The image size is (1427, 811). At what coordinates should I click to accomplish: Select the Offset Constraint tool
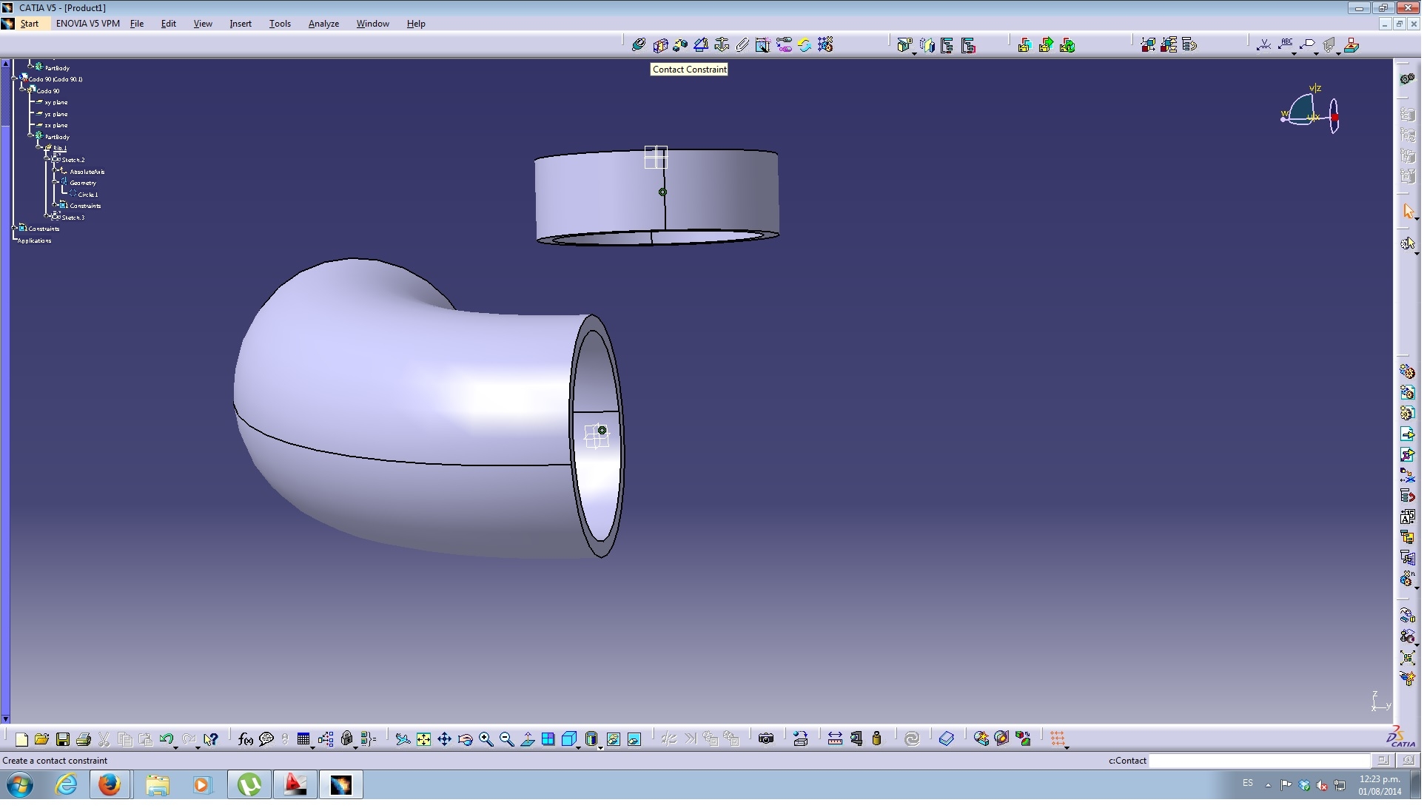pos(680,45)
